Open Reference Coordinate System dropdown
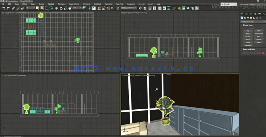This screenshot has height=137, width=266. [77, 8]
